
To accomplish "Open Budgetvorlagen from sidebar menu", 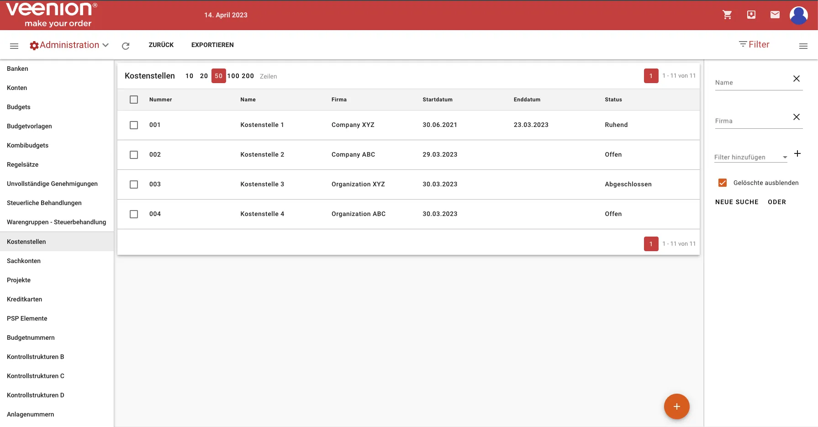I will (29, 126).
